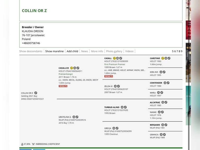200x150 pixels.
Task: Open the pedigree tree icon beside CASALL
Action: click(117, 58)
